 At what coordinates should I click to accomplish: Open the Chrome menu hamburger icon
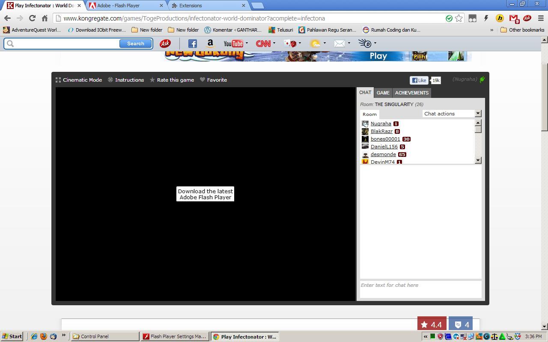tap(540, 18)
